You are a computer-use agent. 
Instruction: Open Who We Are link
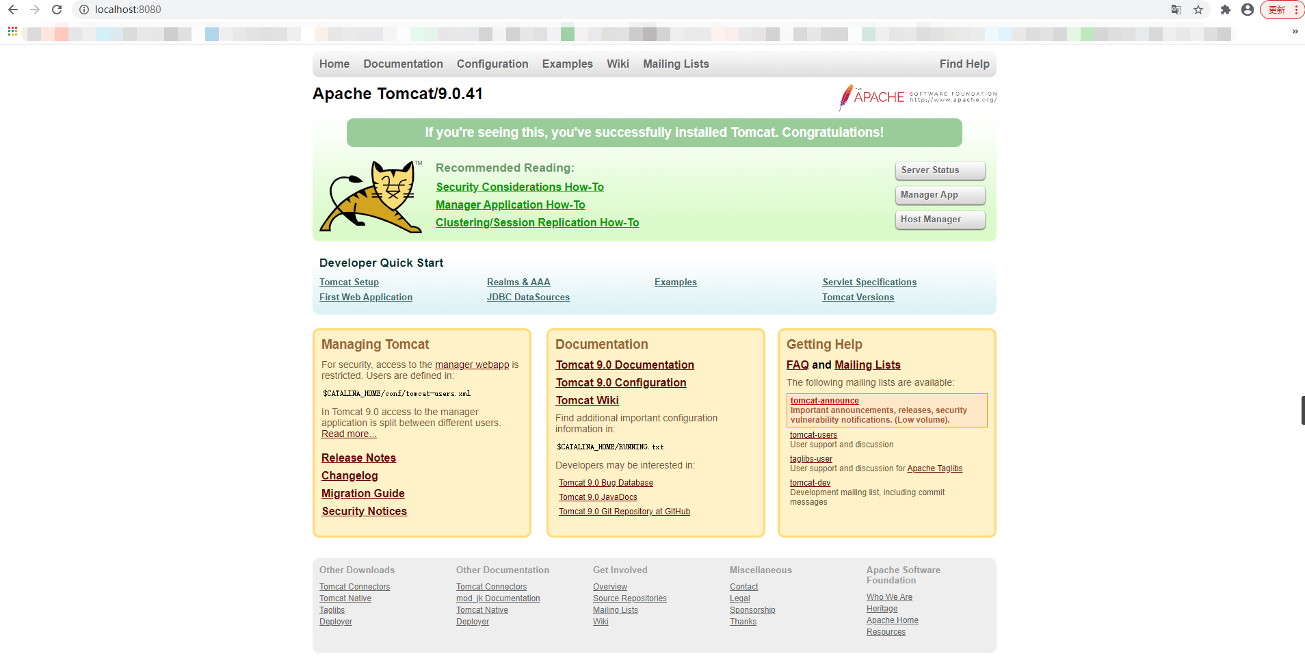[889, 597]
